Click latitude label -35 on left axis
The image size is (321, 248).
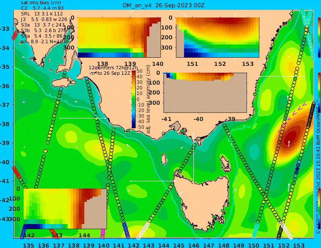coord(5,67)
